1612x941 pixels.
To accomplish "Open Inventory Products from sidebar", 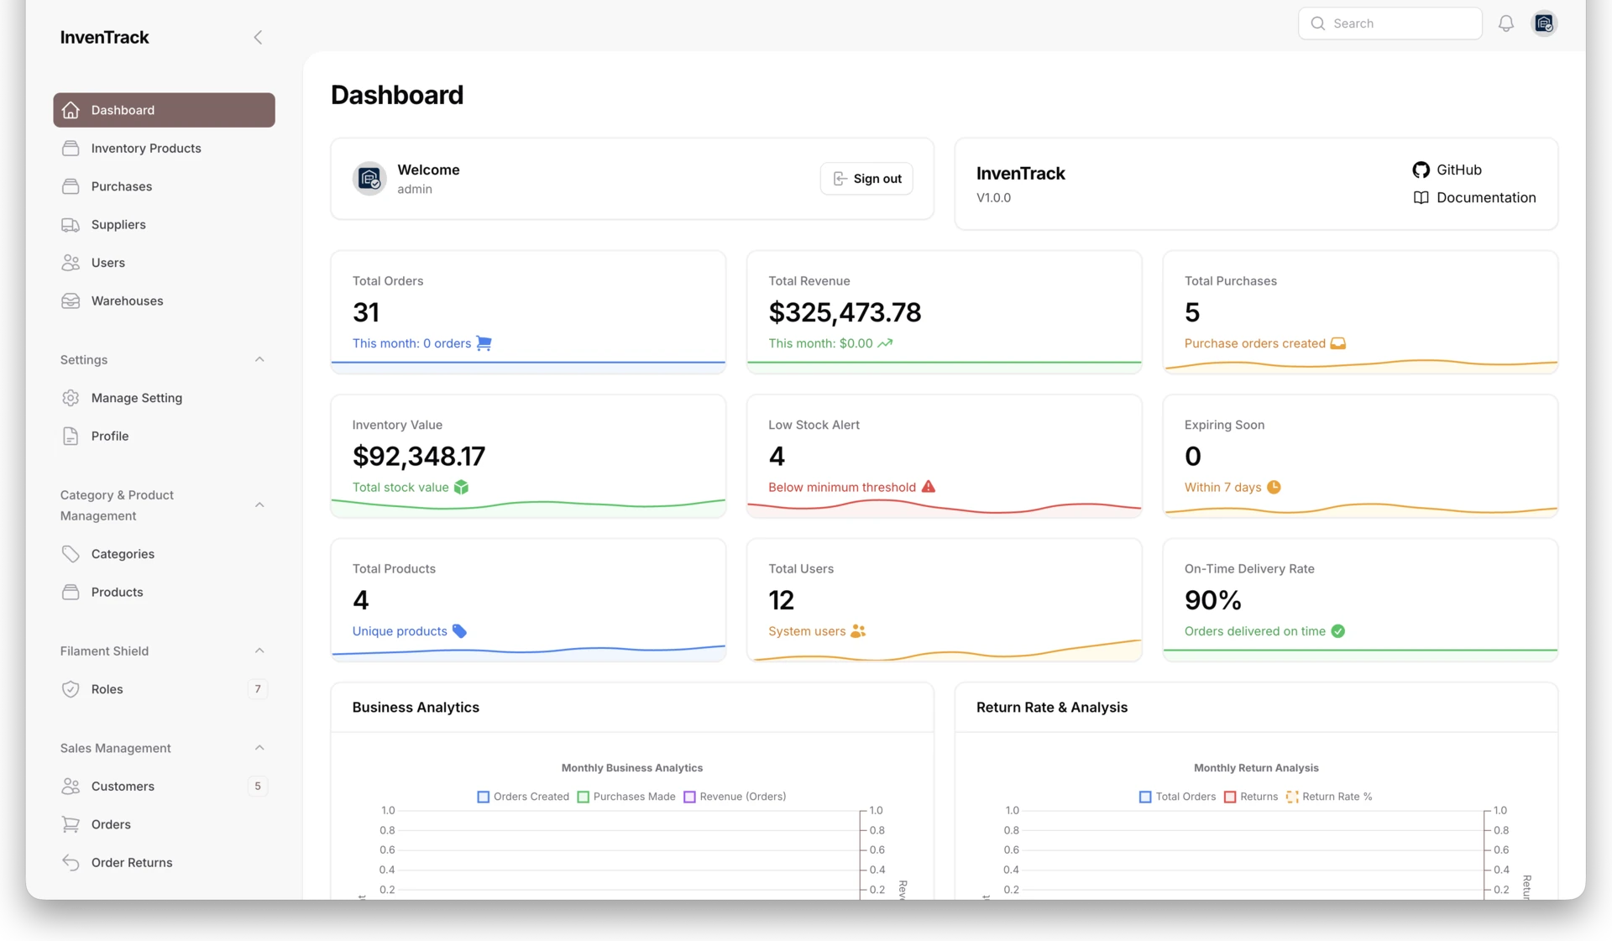I will click(x=164, y=149).
